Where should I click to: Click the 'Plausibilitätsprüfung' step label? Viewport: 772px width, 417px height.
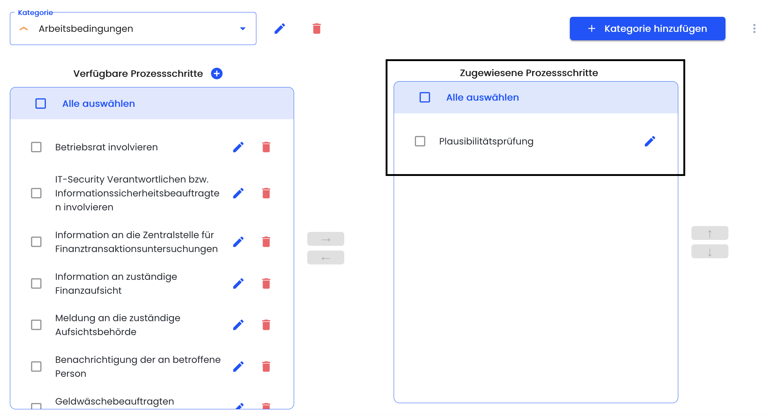486,142
